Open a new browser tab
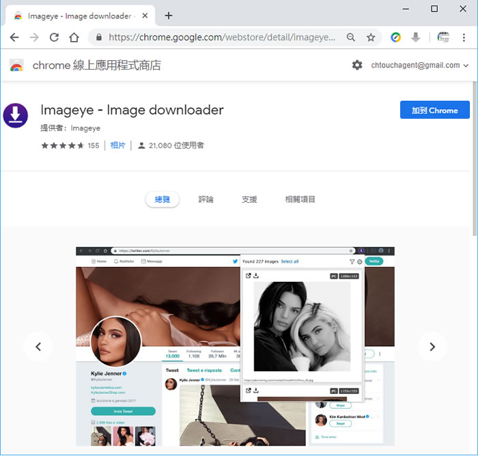Viewport: 478px width, 456px height. point(169,16)
